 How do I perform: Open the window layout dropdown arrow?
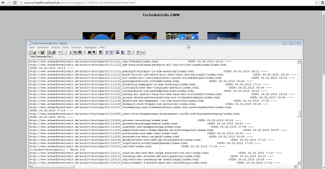point(133,52)
